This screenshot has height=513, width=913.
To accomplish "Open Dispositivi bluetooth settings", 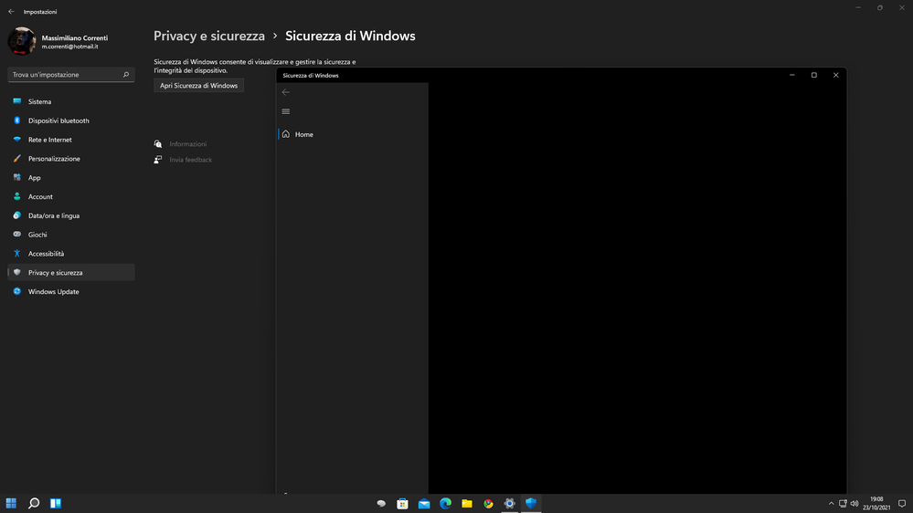I will coord(71,120).
